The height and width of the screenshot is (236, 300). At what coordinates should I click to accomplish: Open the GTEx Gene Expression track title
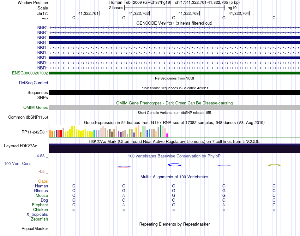(x=174, y=122)
